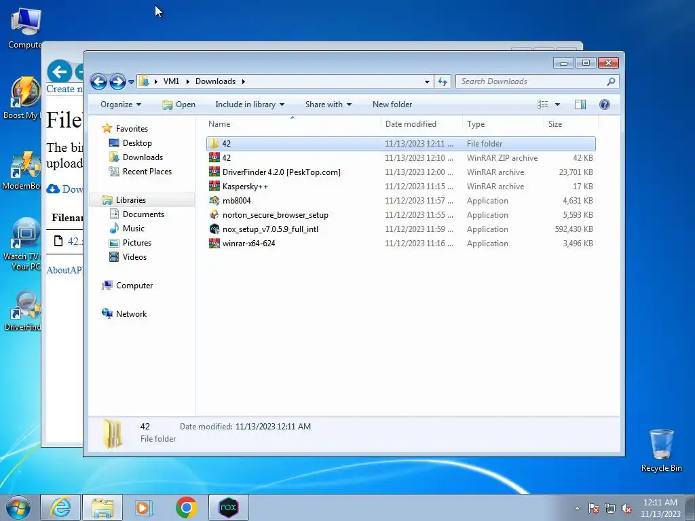
Task: Open Google Chrome from taskbar
Action: point(186,507)
